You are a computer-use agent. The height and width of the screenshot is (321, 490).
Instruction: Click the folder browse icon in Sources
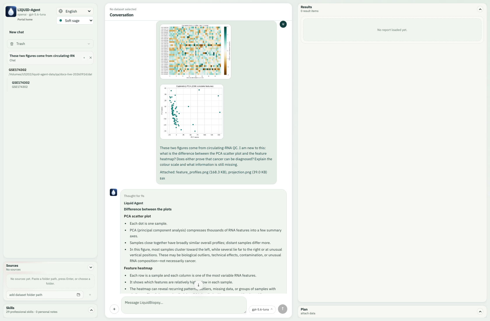[78, 295]
